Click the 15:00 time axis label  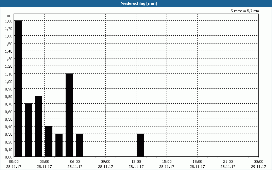point(167,162)
